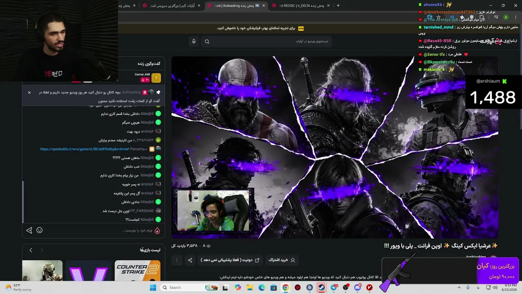Open the taskbar clock showing 8:34 PM
This screenshot has width=522, height=294.
[510, 287]
